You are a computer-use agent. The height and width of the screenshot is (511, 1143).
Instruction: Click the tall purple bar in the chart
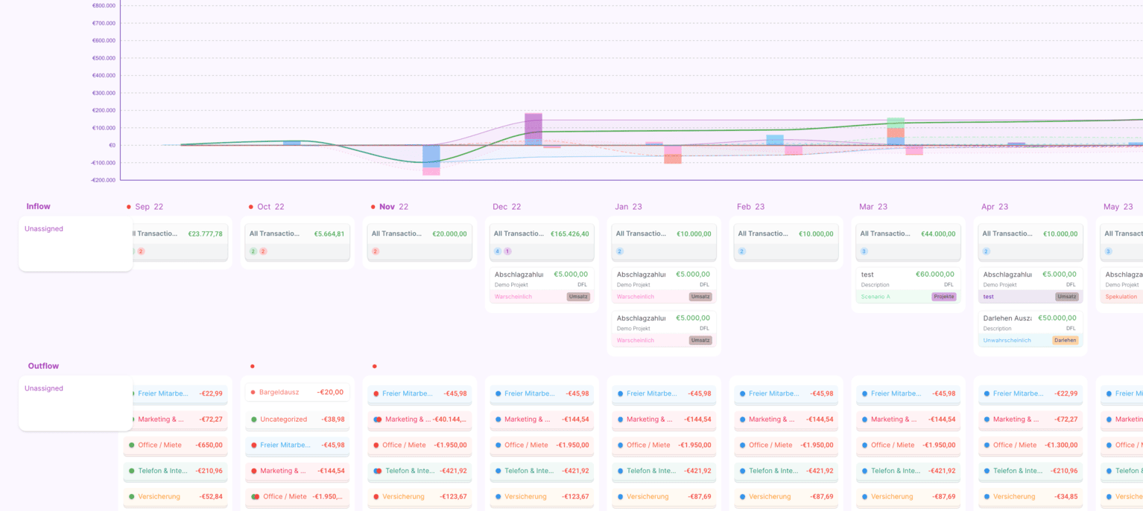[x=533, y=125]
